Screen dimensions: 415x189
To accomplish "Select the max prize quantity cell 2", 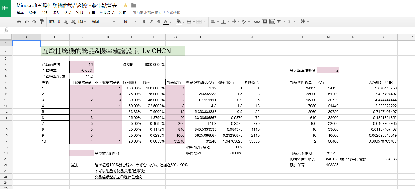I will coord(328,70).
